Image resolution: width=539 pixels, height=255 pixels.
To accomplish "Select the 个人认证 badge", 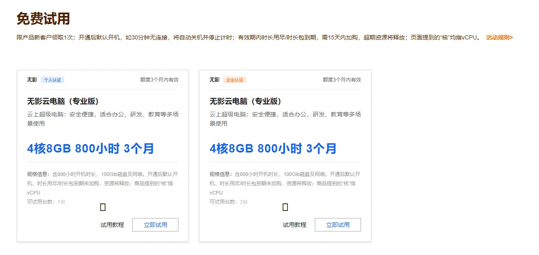I will point(52,80).
